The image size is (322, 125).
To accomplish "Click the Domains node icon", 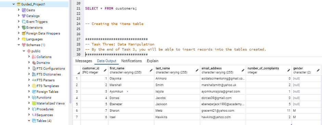I will point(34,63).
